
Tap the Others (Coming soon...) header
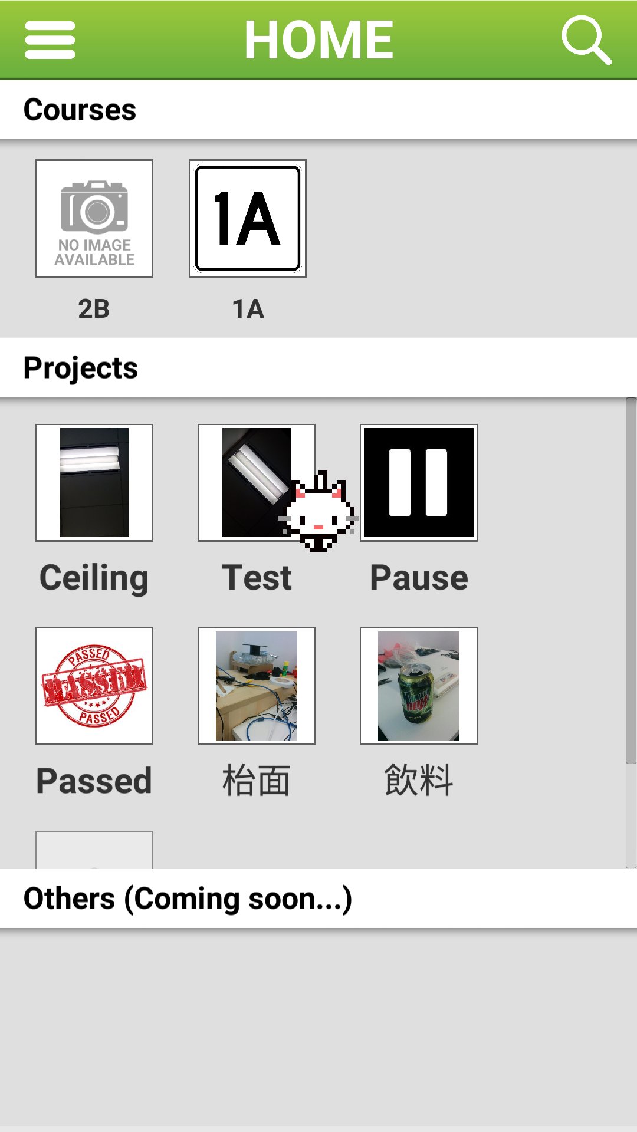[x=318, y=899]
